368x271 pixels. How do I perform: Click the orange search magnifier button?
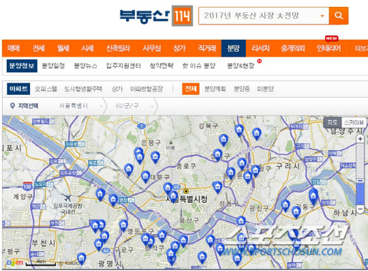click(339, 16)
